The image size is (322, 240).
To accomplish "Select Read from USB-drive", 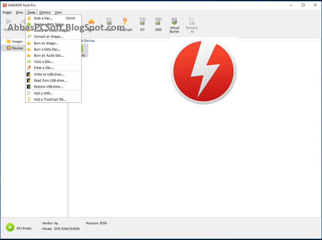I will pyautogui.click(x=53, y=80).
